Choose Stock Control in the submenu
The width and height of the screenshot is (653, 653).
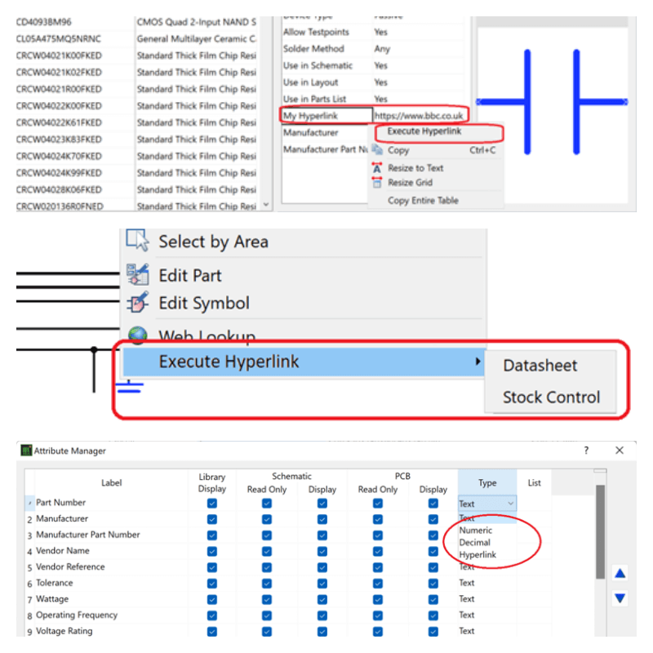pyautogui.click(x=551, y=398)
